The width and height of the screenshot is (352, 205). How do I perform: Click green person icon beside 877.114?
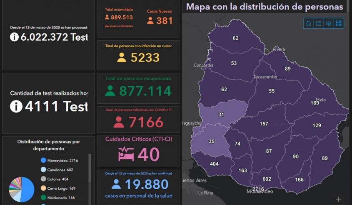pos(110,91)
